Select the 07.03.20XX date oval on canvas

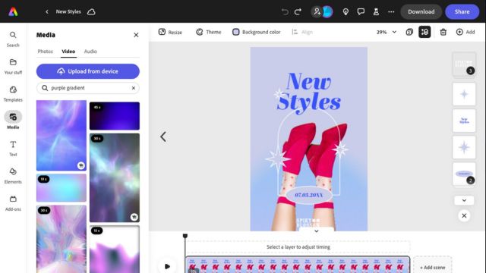click(309, 195)
